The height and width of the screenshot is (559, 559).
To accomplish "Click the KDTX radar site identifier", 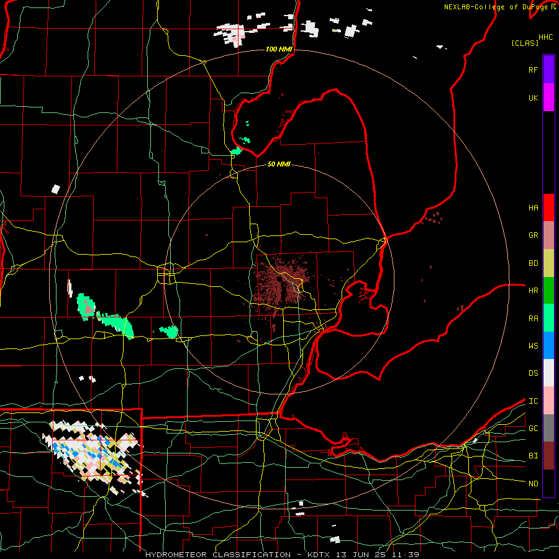I will tap(319, 555).
